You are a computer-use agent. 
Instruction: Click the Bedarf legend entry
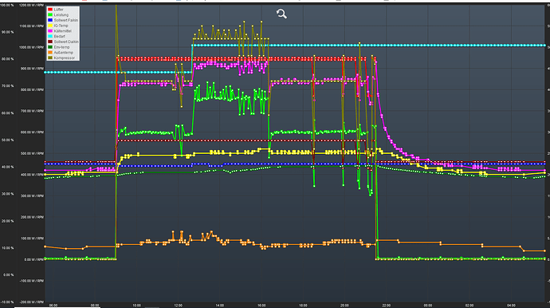57,36
